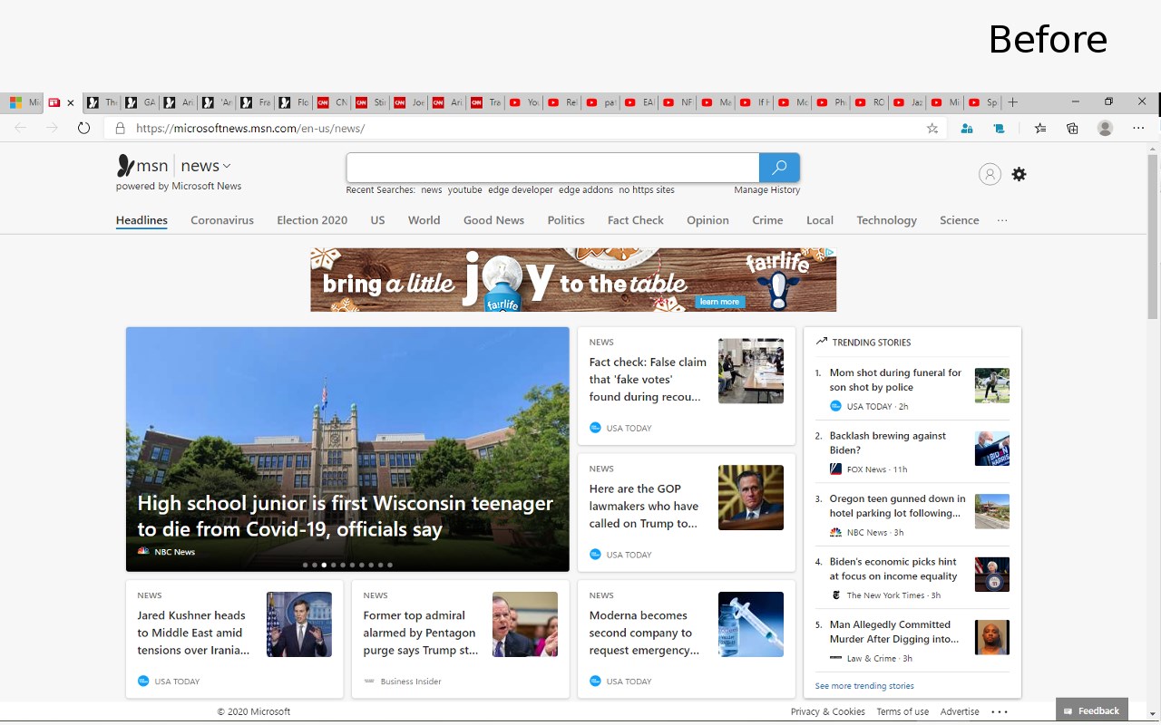The width and height of the screenshot is (1161, 725).
Task: Open the Advertise footer link
Action: (960, 711)
